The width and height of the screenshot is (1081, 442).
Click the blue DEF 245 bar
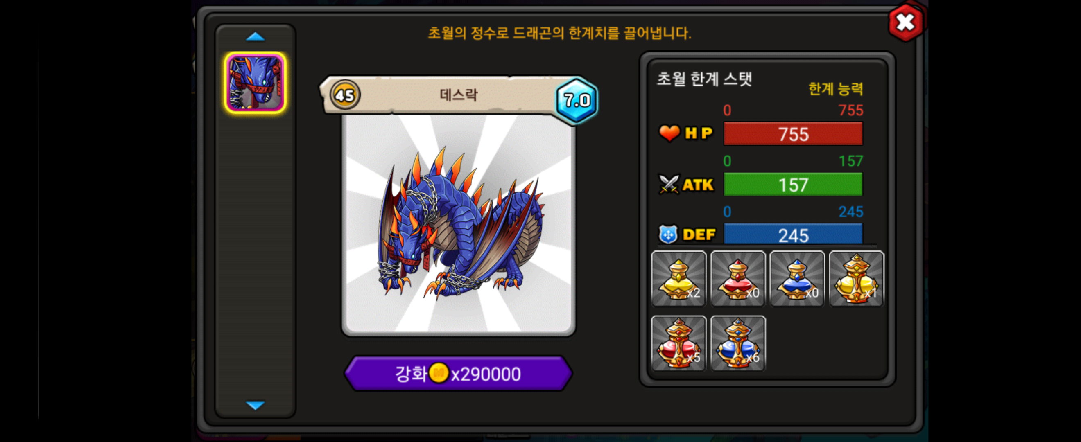(793, 234)
